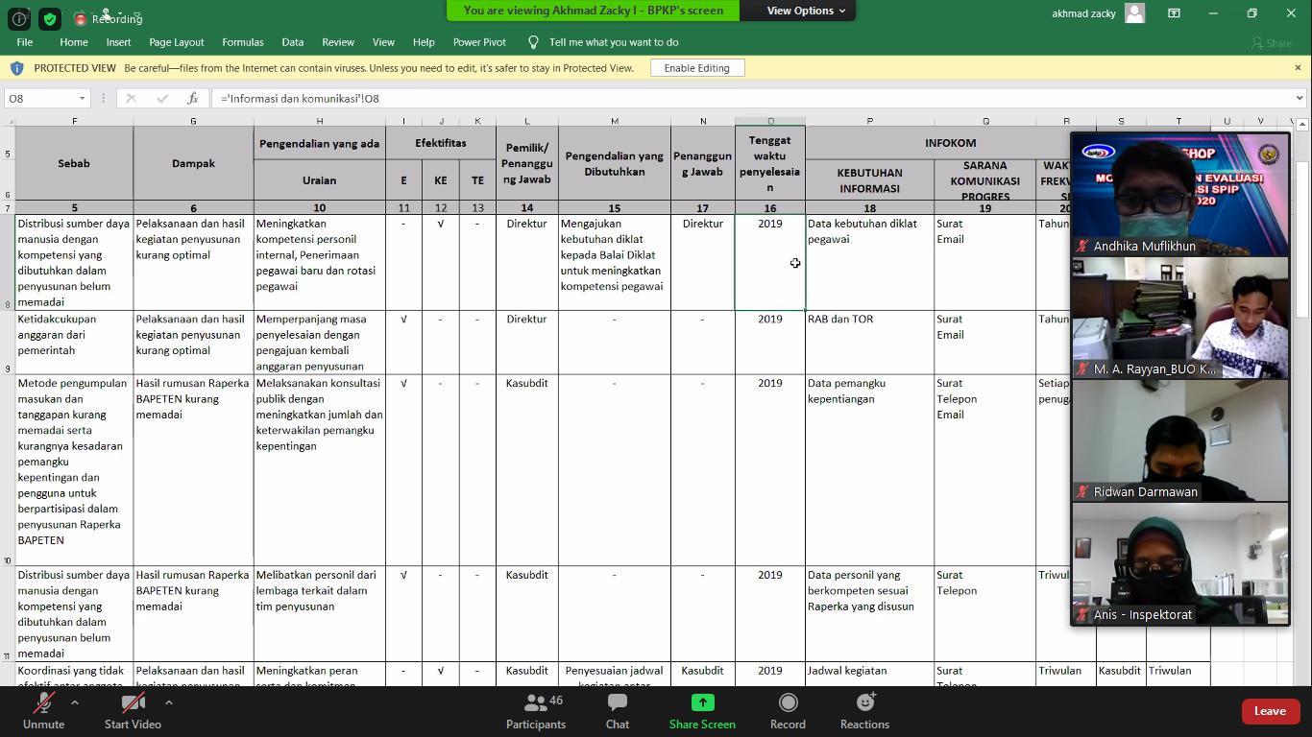Expand video options arrow beside Start Video

pyautogui.click(x=168, y=702)
